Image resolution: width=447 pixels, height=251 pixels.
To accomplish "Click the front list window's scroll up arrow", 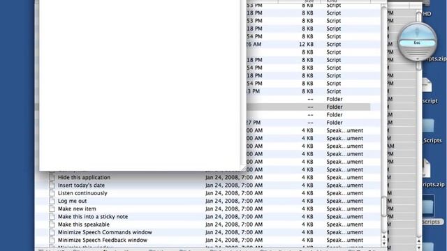I will point(383,237).
